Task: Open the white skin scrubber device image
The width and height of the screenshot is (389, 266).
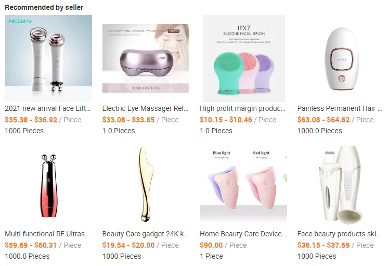Action: [341, 184]
